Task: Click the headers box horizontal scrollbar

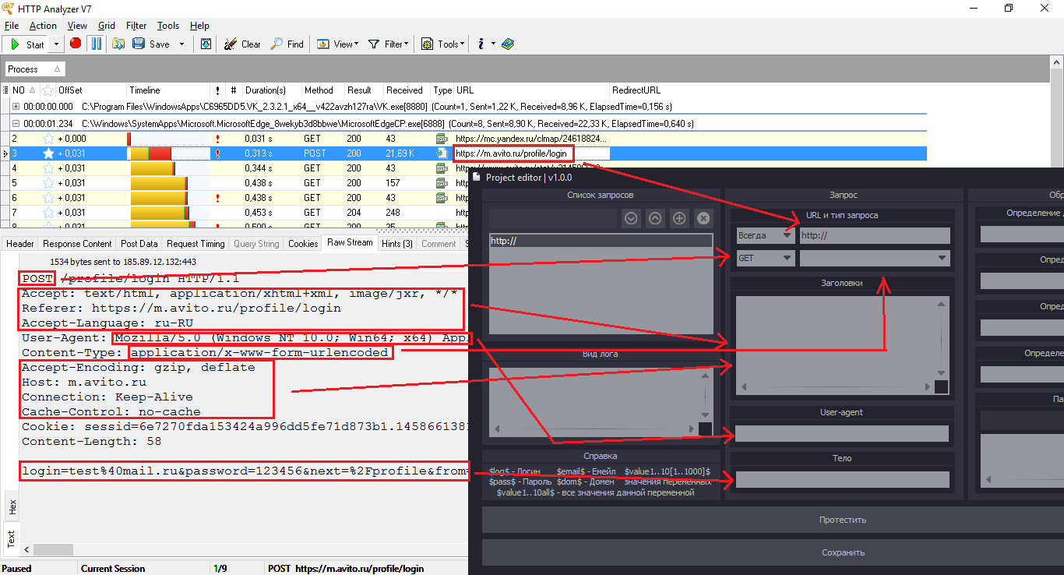Action: coord(835,387)
